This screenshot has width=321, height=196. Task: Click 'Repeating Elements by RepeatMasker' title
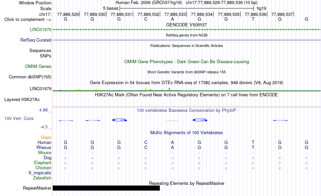coord(187,183)
